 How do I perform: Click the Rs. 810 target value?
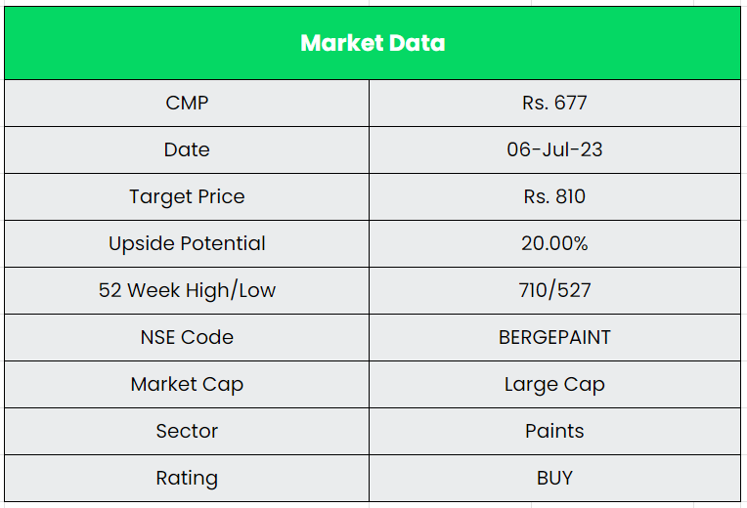click(x=554, y=196)
